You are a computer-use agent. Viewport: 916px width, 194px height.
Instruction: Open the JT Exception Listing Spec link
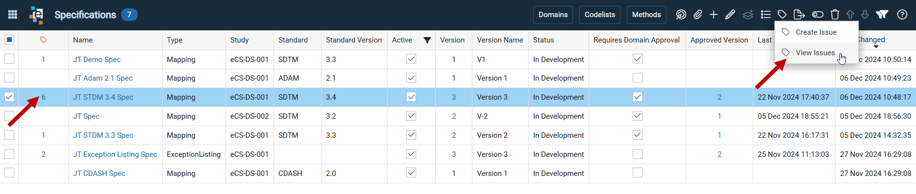coord(115,154)
